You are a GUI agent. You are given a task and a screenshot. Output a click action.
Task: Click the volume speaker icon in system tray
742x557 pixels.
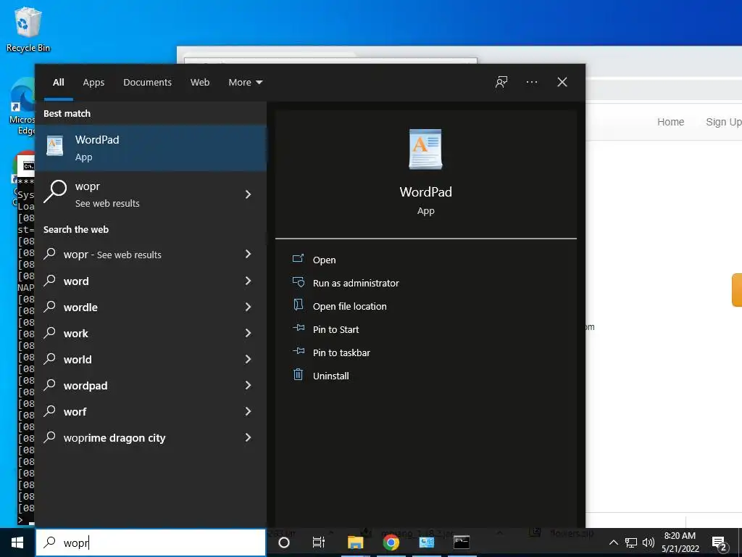click(x=649, y=542)
